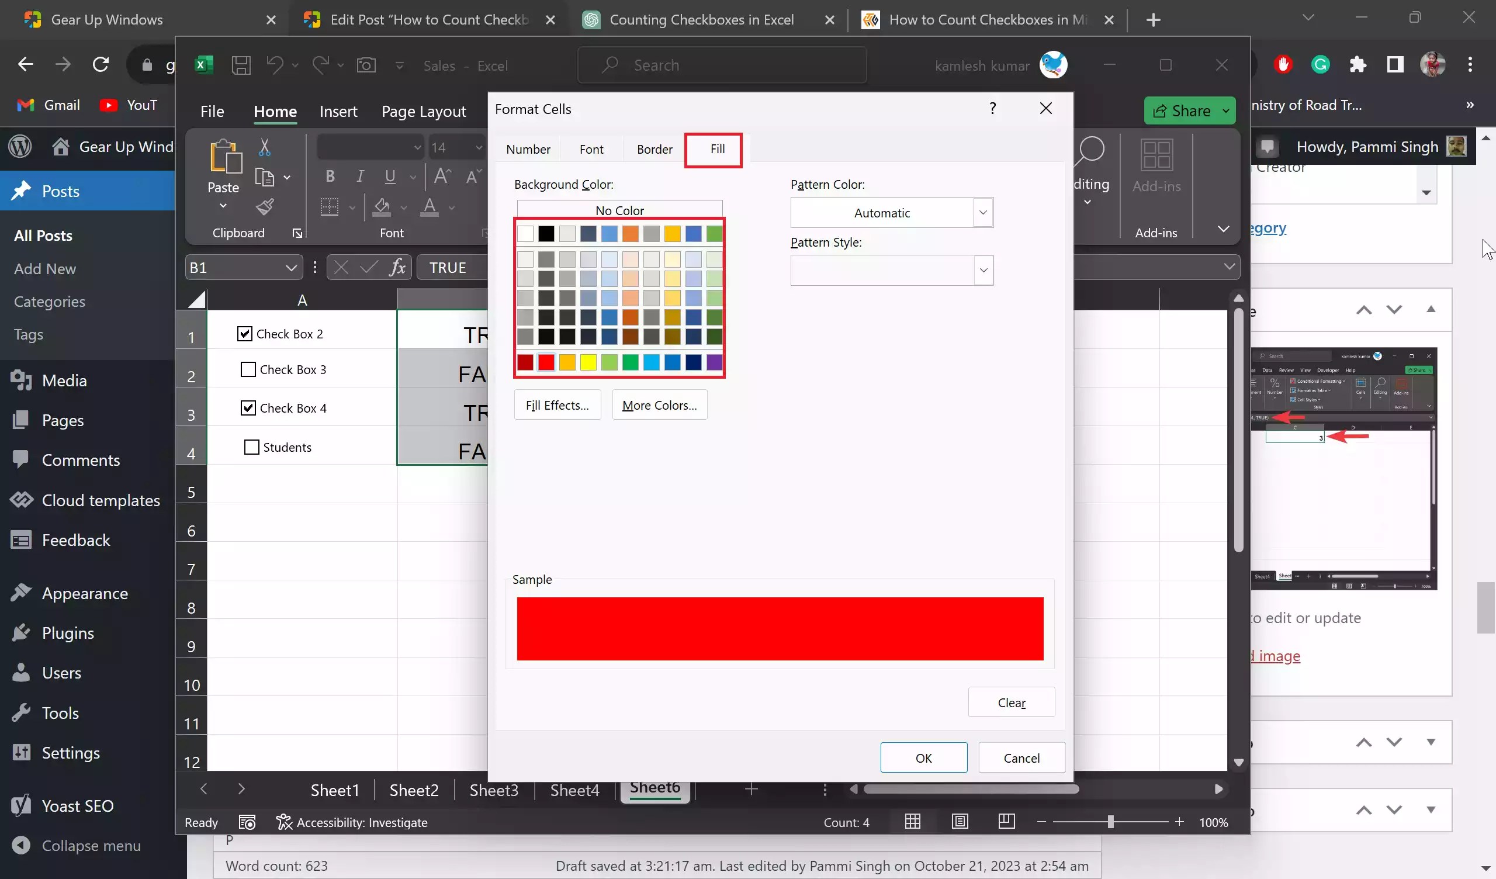Click the Fill Effects button
Image resolution: width=1496 pixels, height=879 pixels.
pos(557,404)
